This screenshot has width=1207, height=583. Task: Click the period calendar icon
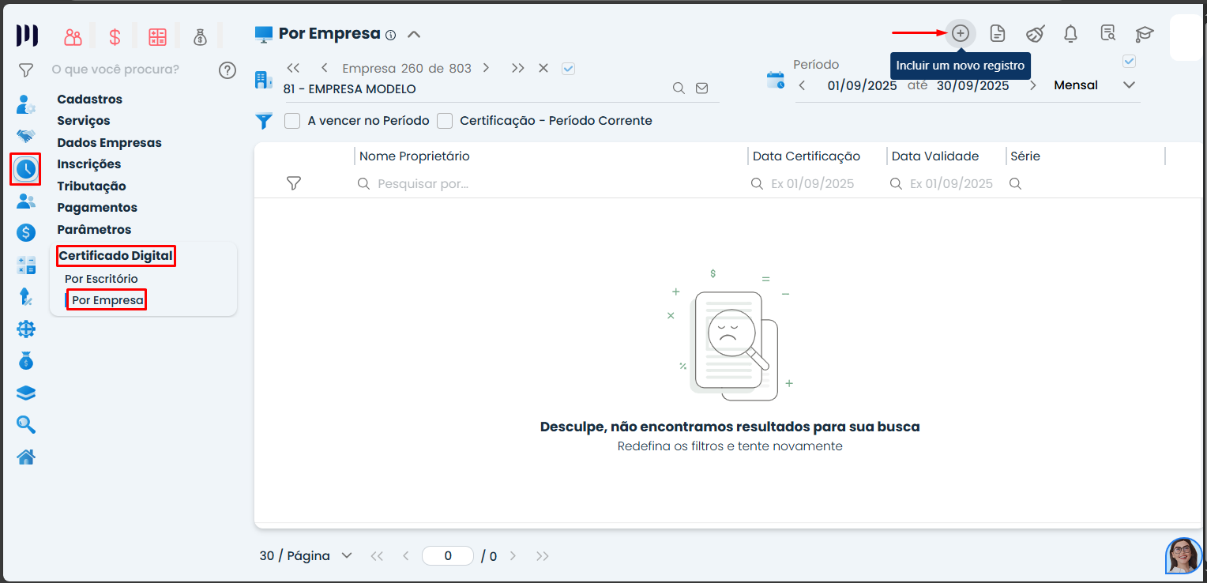pyautogui.click(x=776, y=79)
